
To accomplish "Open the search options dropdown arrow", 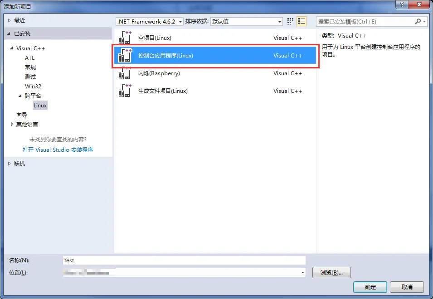I will [x=424, y=21].
